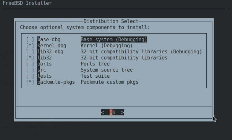Enable the tests checkbox
This screenshot has width=232, height=140.
30,76
